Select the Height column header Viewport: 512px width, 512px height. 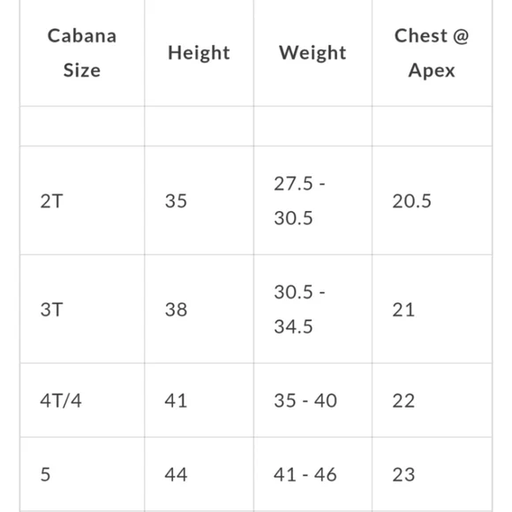click(x=199, y=53)
